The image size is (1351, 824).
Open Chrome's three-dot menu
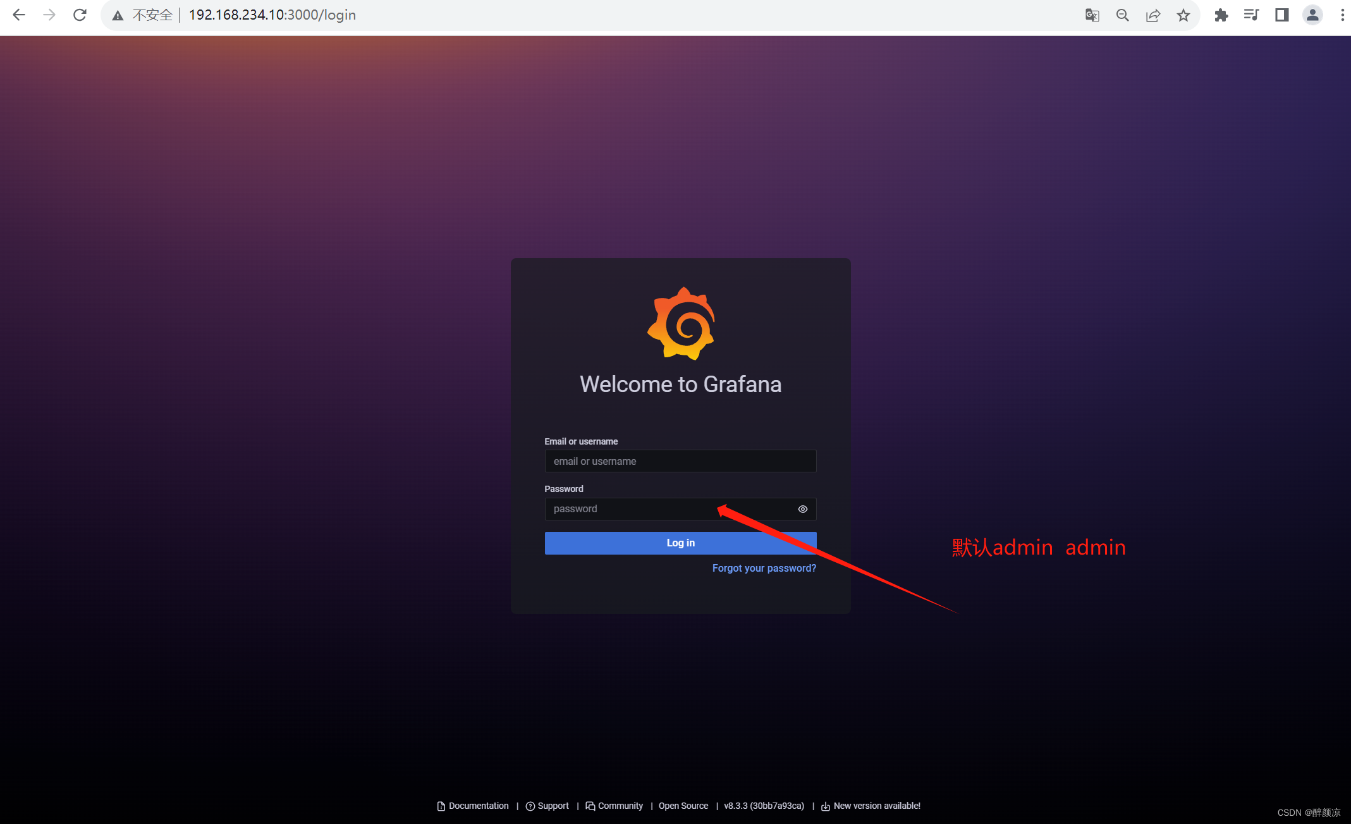tap(1342, 15)
